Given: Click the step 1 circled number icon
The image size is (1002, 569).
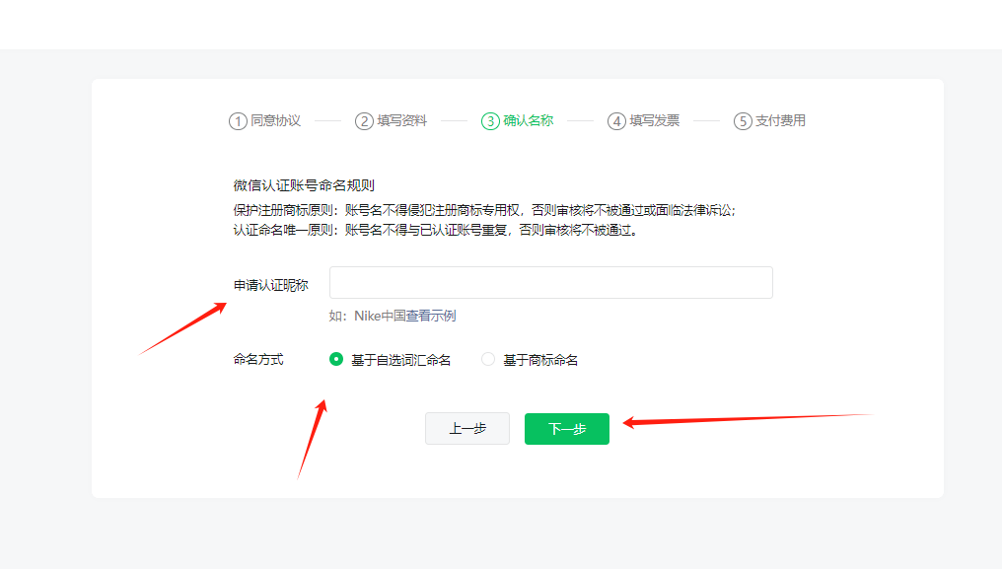Looking at the screenshot, I should click(x=238, y=121).
